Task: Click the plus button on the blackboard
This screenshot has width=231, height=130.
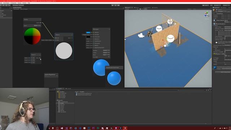Action: click(x=57, y=76)
